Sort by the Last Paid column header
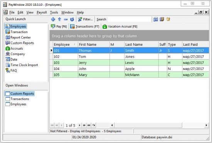The width and height of the screenshot is (212, 143). 195,45
